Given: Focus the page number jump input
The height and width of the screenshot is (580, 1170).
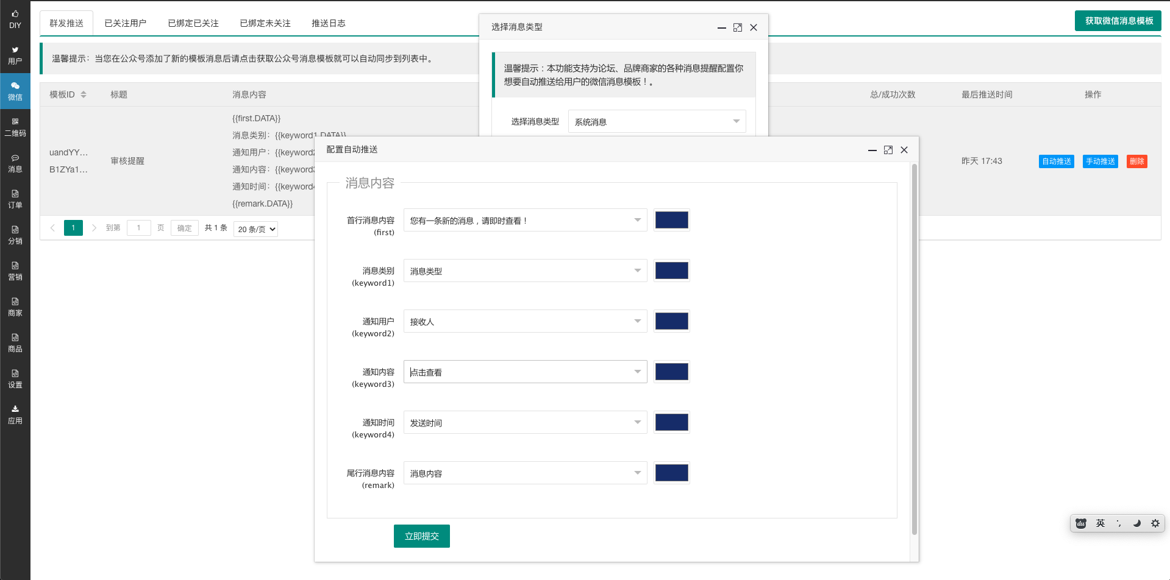Looking at the screenshot, I should click(139, 228).
